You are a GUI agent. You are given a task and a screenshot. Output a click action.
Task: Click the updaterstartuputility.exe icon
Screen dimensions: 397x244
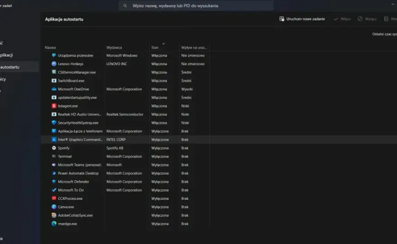[54, 98]
